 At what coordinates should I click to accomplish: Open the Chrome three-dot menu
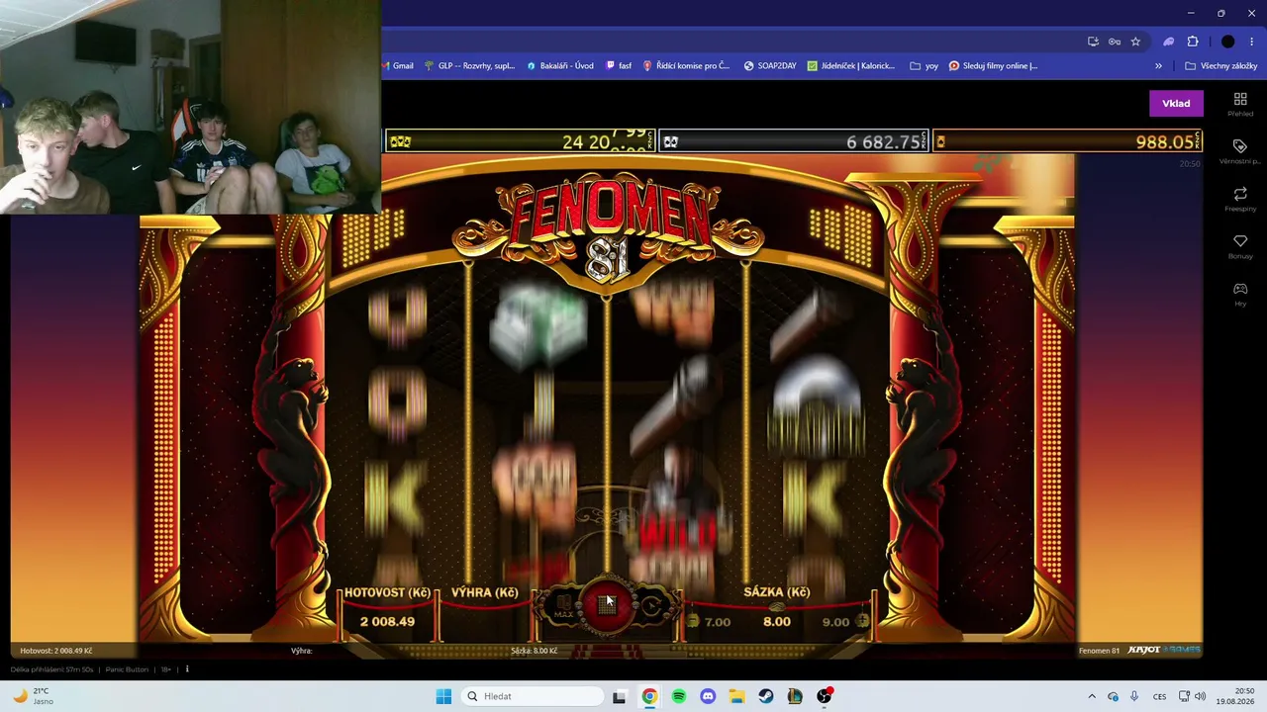click(1252, 42)
